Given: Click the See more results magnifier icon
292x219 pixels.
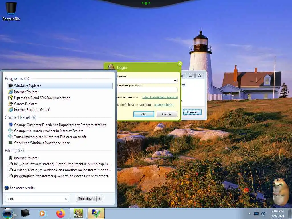Looking at the screenshot, I should tap(7, 188).
